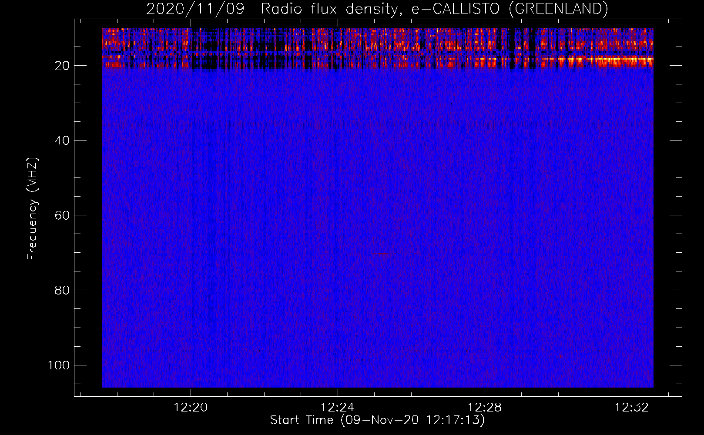Click the 12:32 time axis label
This screenshot has height=435, width=704.
point(631,408)
